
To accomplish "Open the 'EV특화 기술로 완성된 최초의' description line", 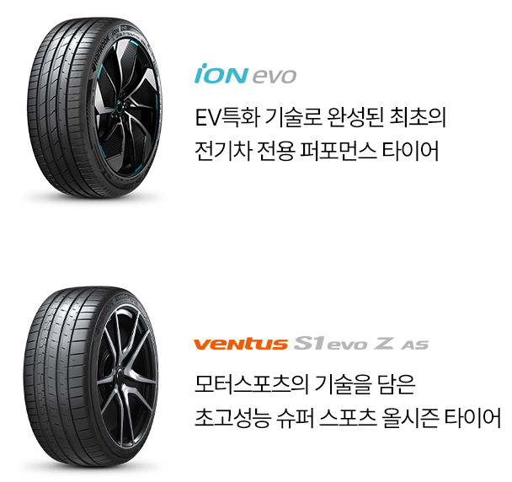I will pyautogui.click(x=320, y=118).
